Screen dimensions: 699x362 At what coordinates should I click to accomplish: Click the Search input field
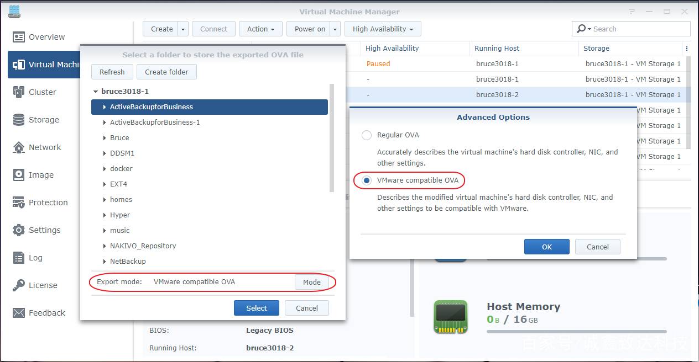point(636,29)
